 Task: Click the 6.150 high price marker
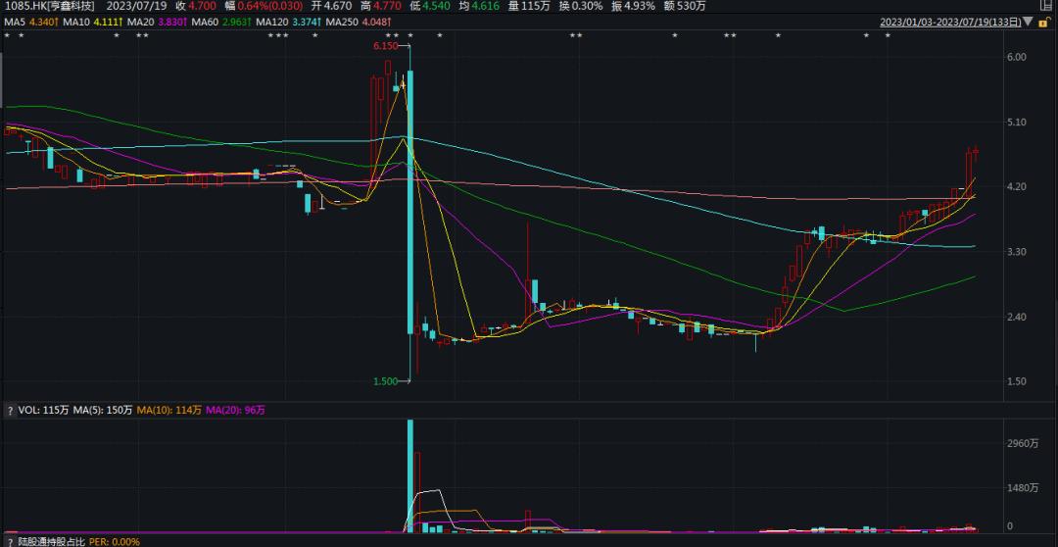386,46
